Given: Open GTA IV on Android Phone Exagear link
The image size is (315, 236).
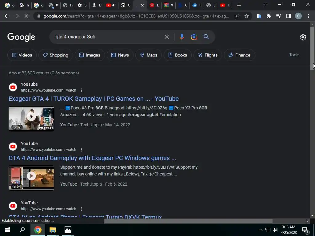Looking at the screenshot, I should coord(85,217).
